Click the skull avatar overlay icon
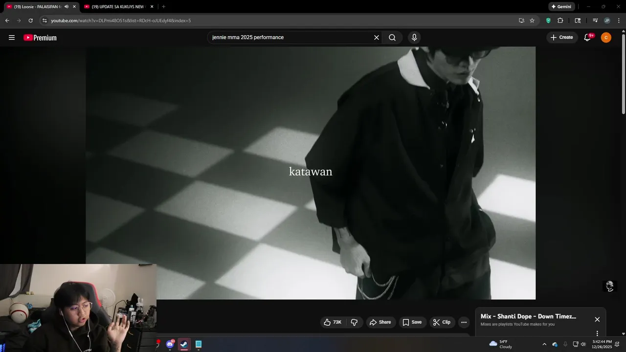 point(610,286)
